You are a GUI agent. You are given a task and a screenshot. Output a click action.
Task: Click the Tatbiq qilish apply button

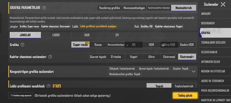(x=185, y=96)
